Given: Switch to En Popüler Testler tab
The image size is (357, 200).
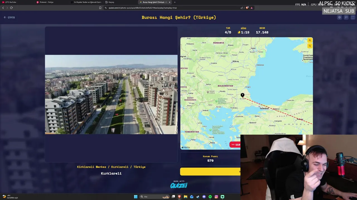Looking at the screenshot, I should 86,2.
